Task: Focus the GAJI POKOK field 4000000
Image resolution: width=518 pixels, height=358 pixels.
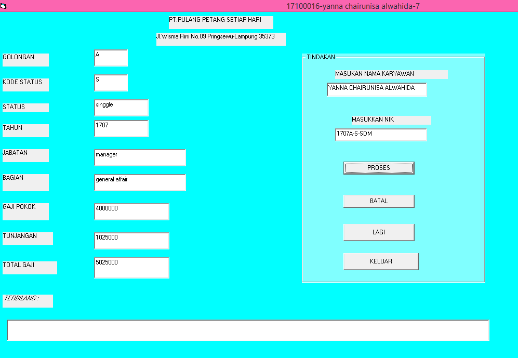Action: pyautogui.click(x=132, y=211)
